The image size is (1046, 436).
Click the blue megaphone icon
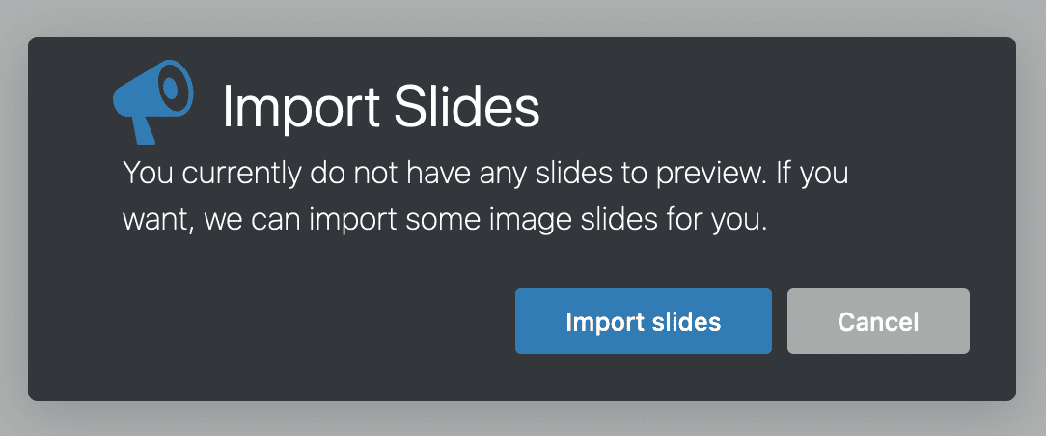click(x=153, y=98)
